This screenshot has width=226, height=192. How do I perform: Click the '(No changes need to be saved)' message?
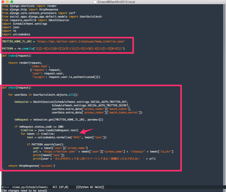click(24, 190)
